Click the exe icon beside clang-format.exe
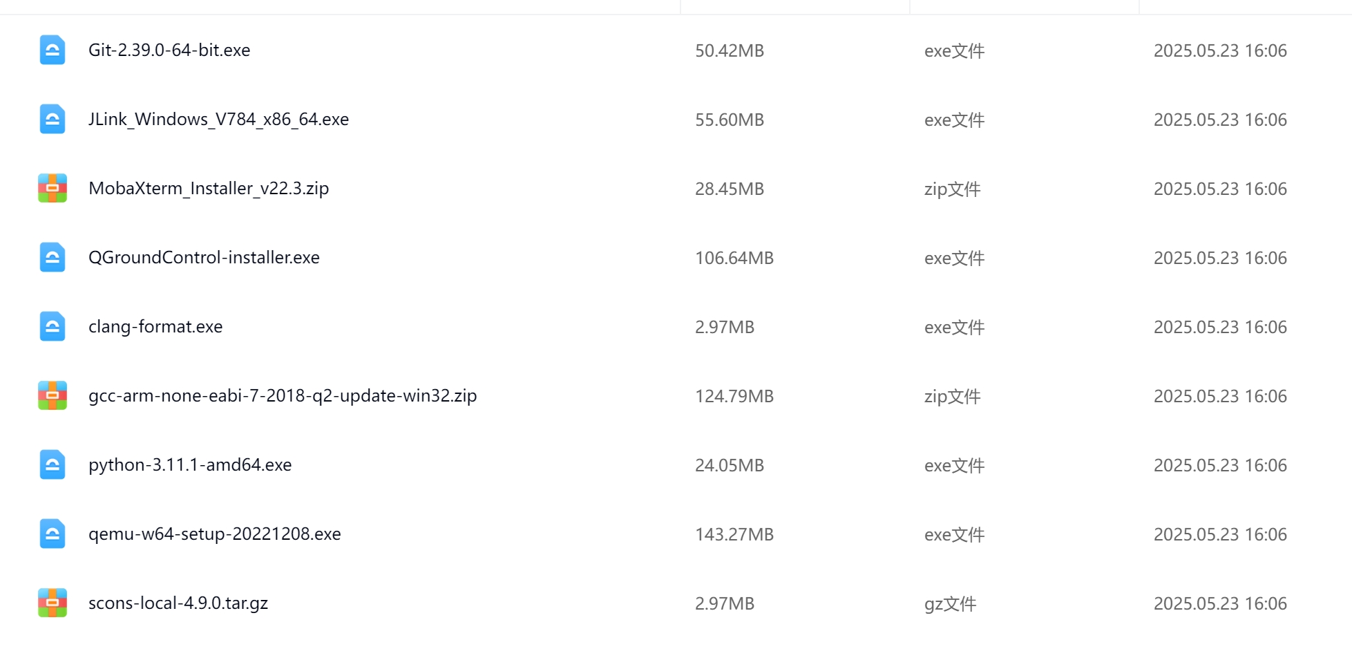1352x649 pixels. point(52,326)
